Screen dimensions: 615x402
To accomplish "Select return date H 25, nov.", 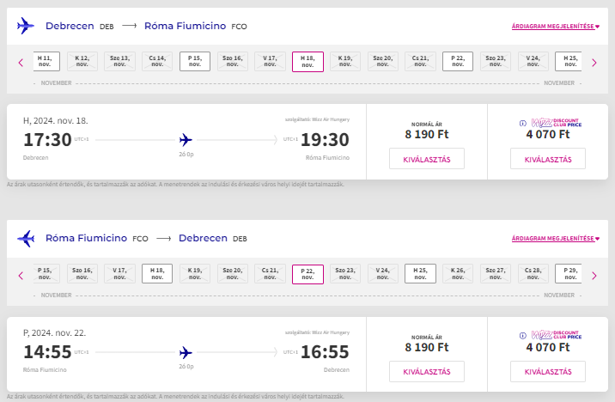I will [x=420, y=275].
